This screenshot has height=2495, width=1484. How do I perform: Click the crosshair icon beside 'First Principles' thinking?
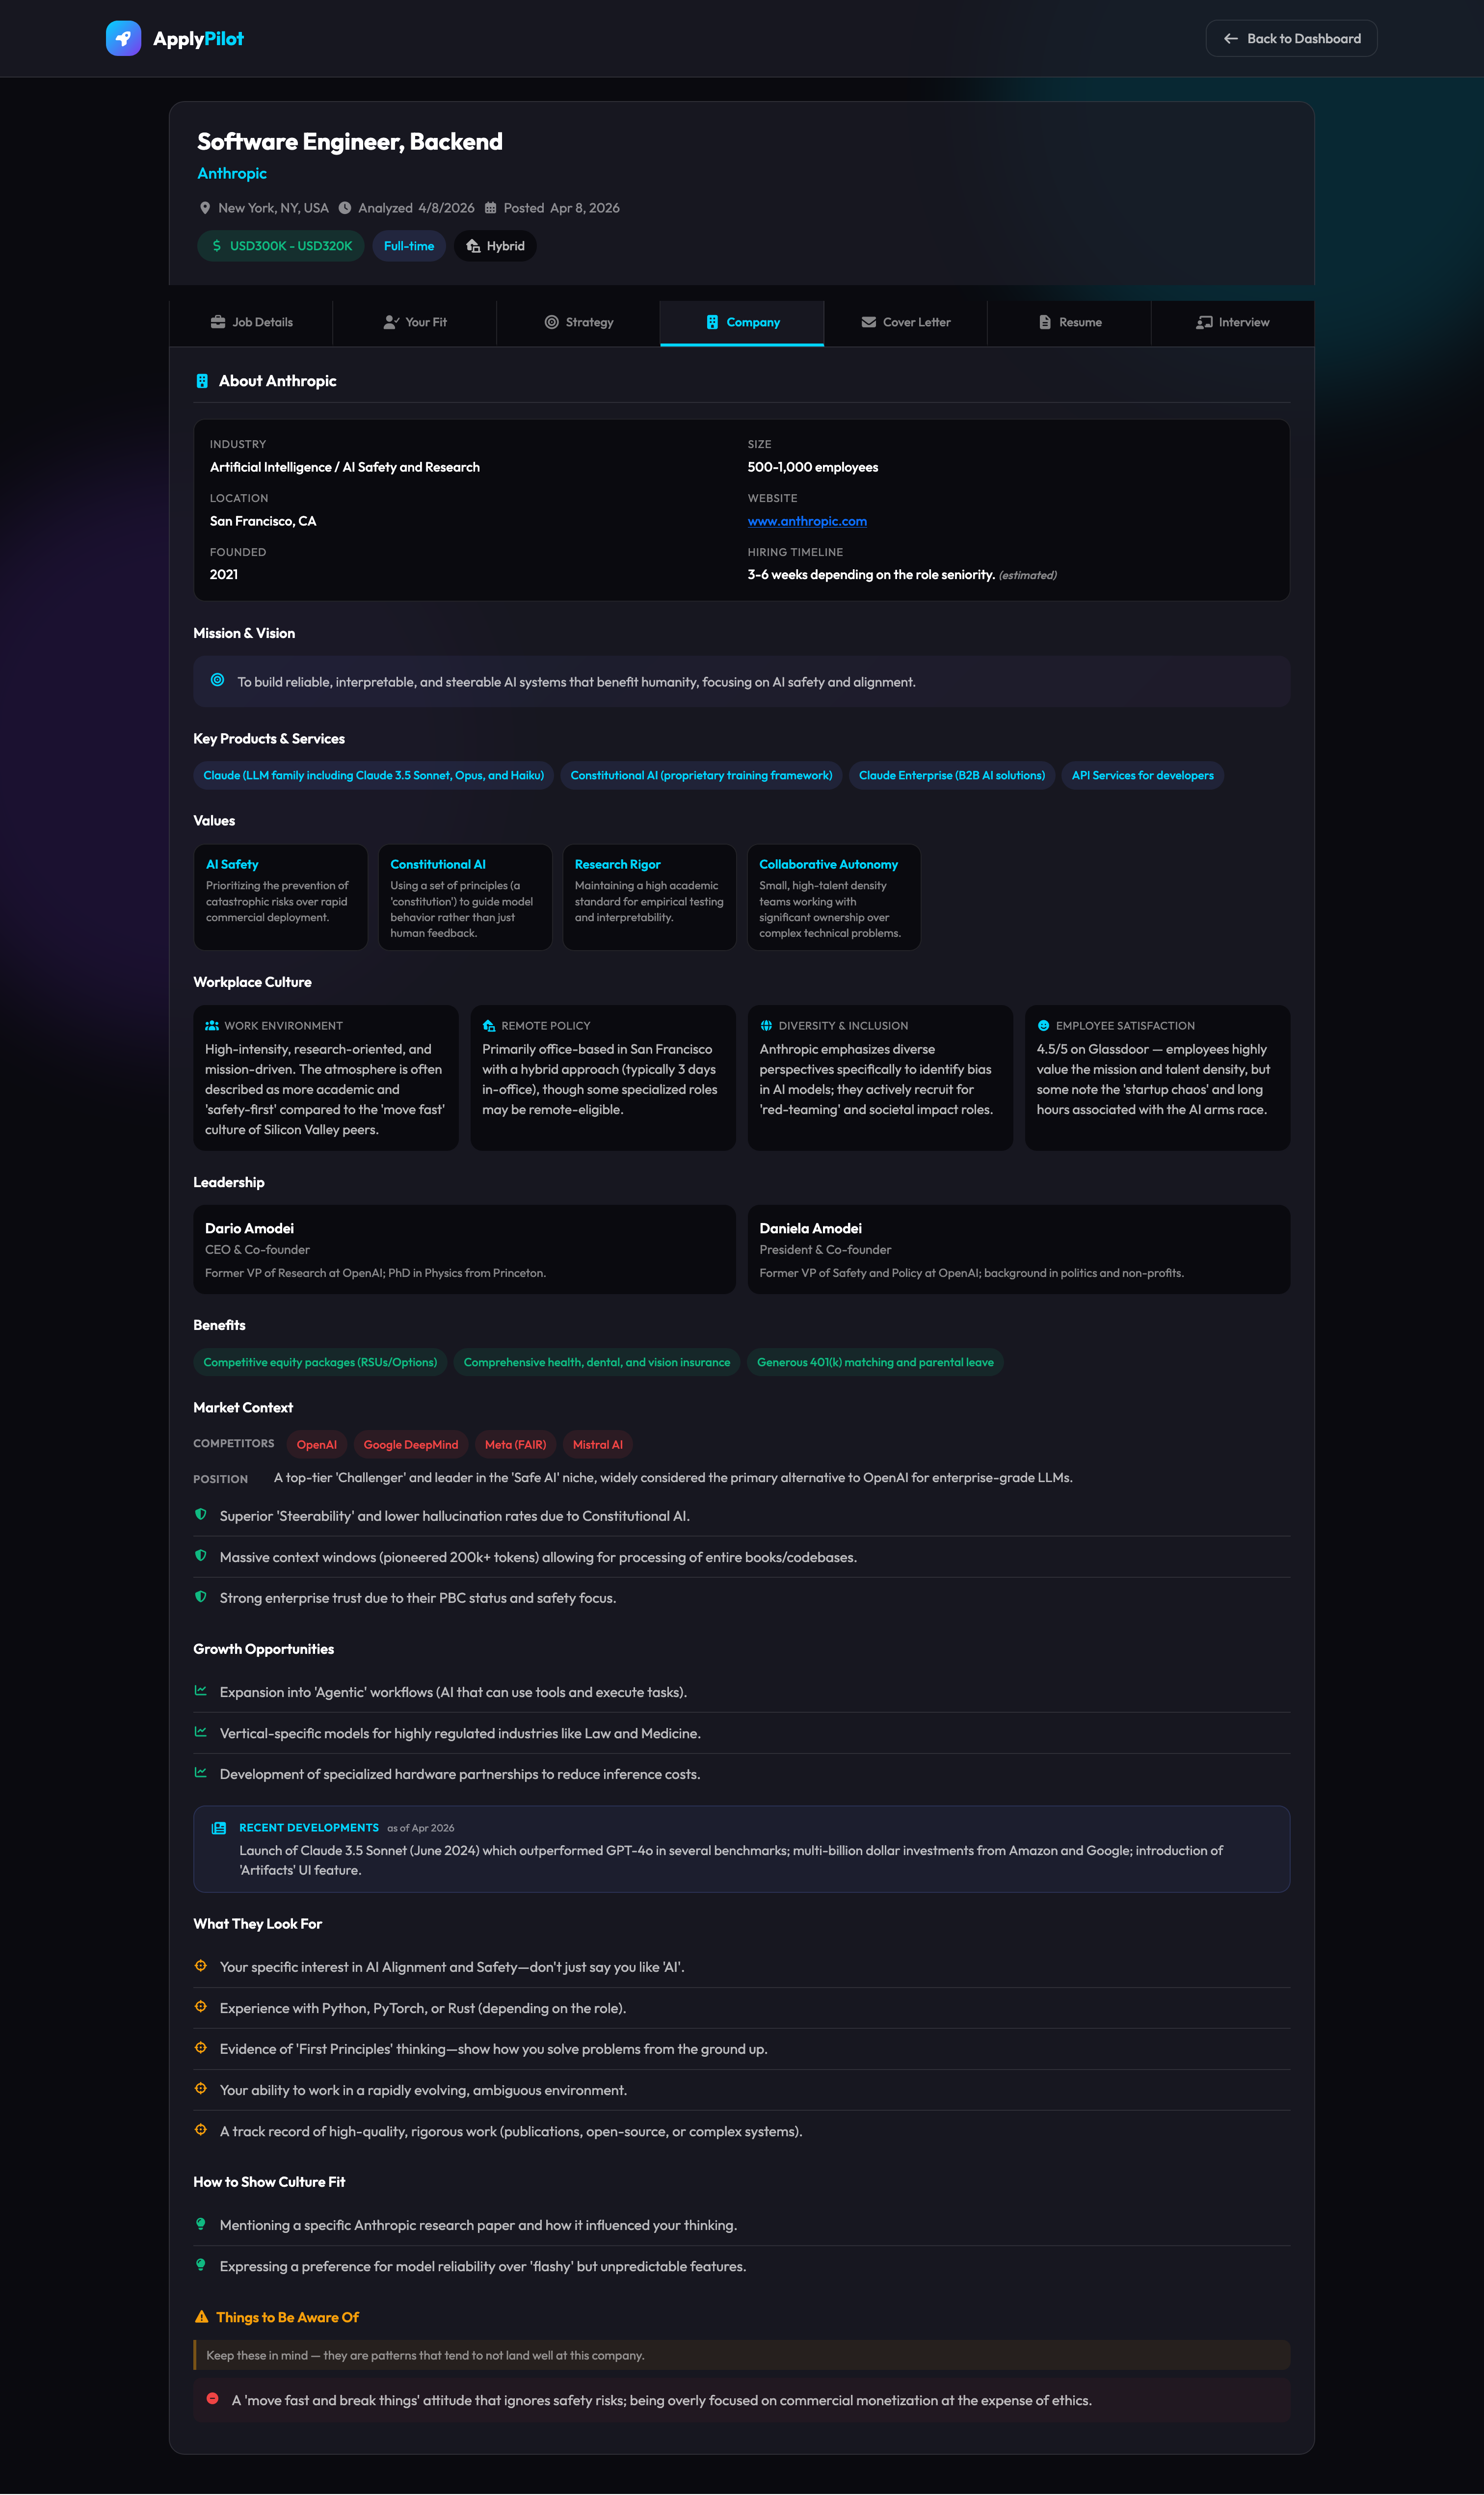point(201,2047)
